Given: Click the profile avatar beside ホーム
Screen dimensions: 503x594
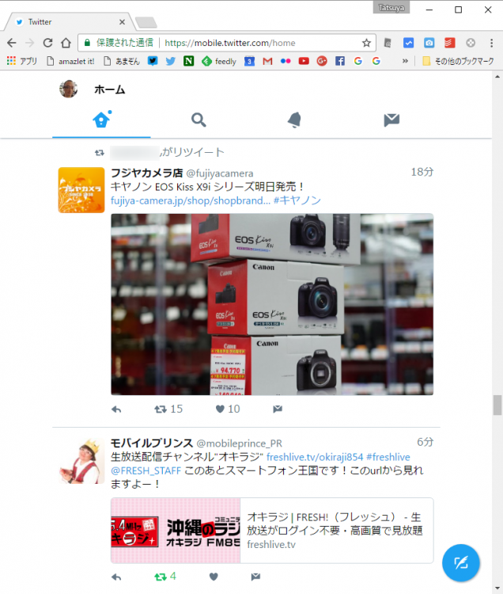Looking at the screenshot, I should point(69,89).
